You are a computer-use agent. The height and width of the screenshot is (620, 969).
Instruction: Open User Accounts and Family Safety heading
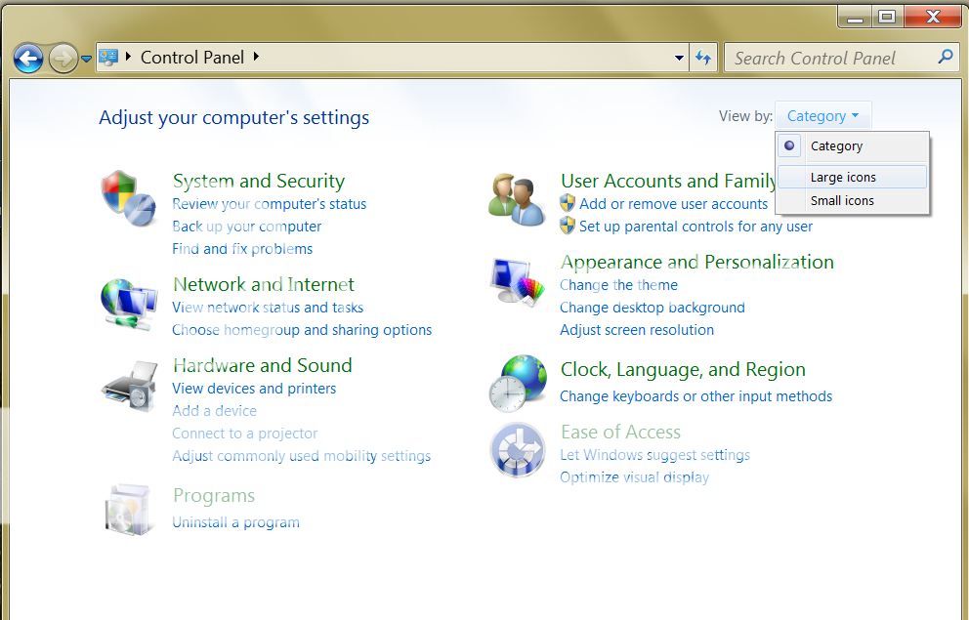[668, 181]
